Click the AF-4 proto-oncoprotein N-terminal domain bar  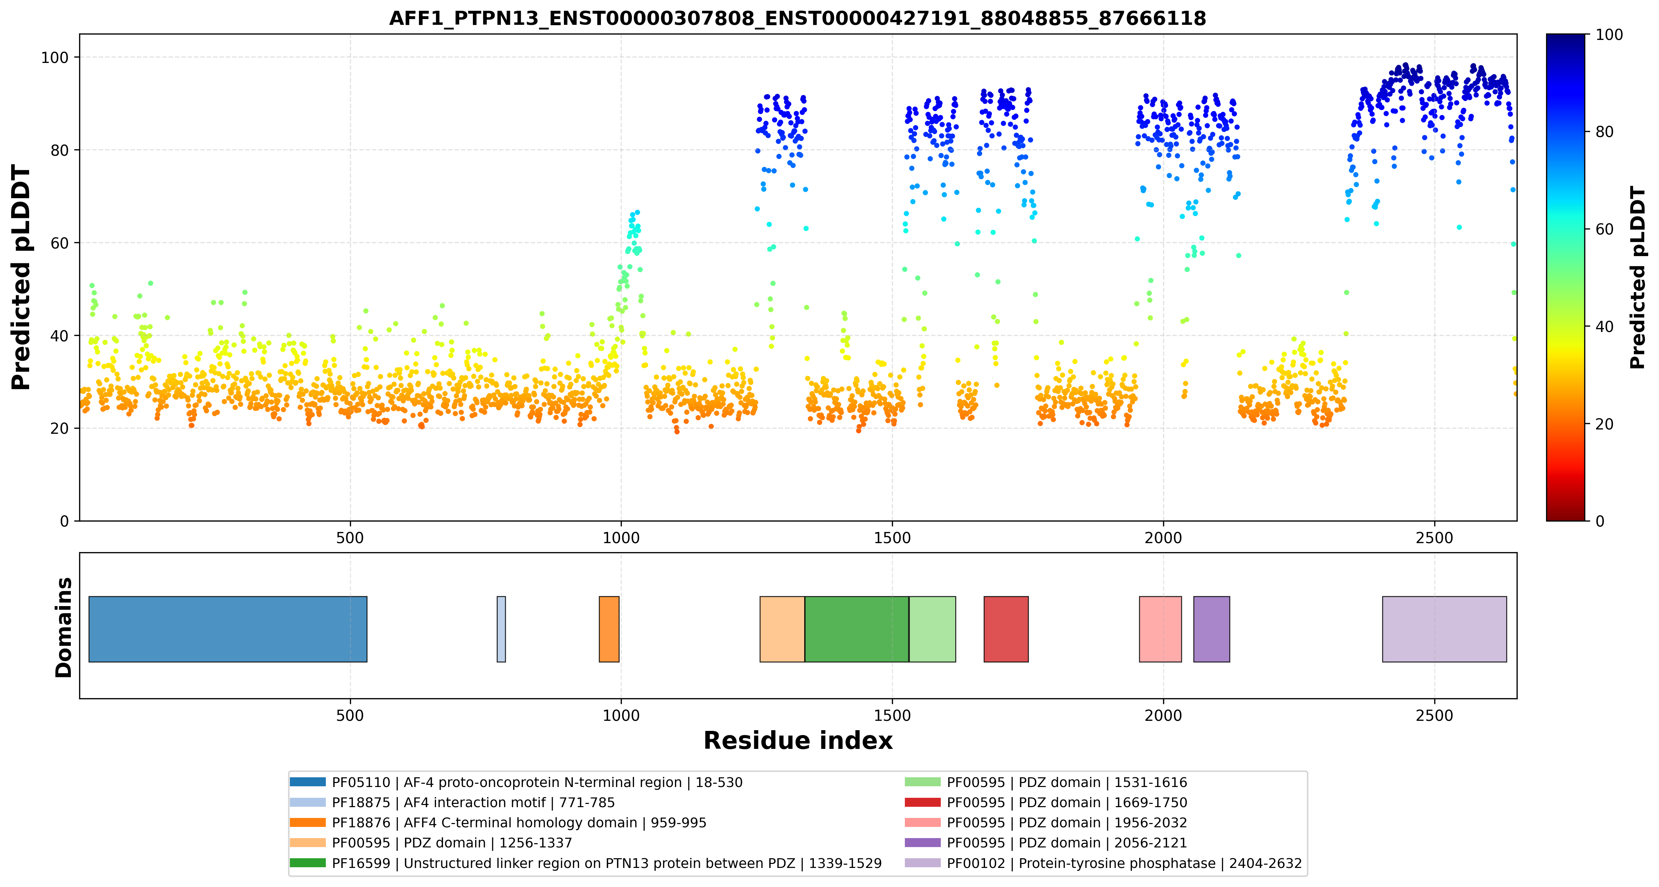228,629
